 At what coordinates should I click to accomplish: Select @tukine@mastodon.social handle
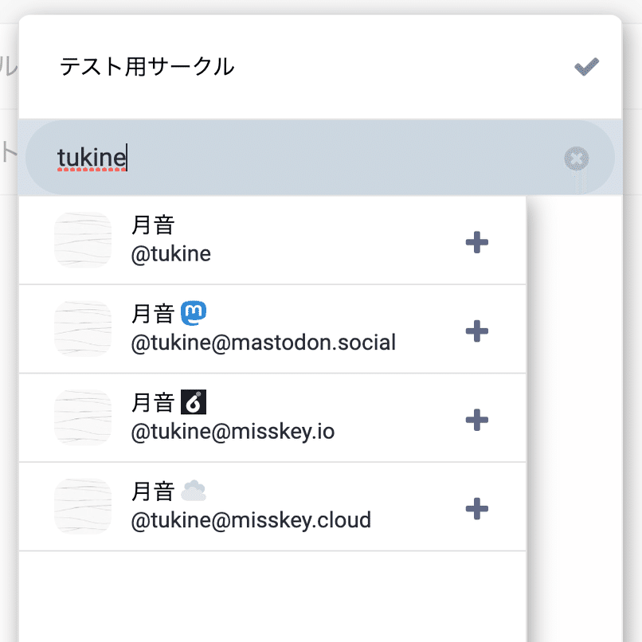[264, 343]
